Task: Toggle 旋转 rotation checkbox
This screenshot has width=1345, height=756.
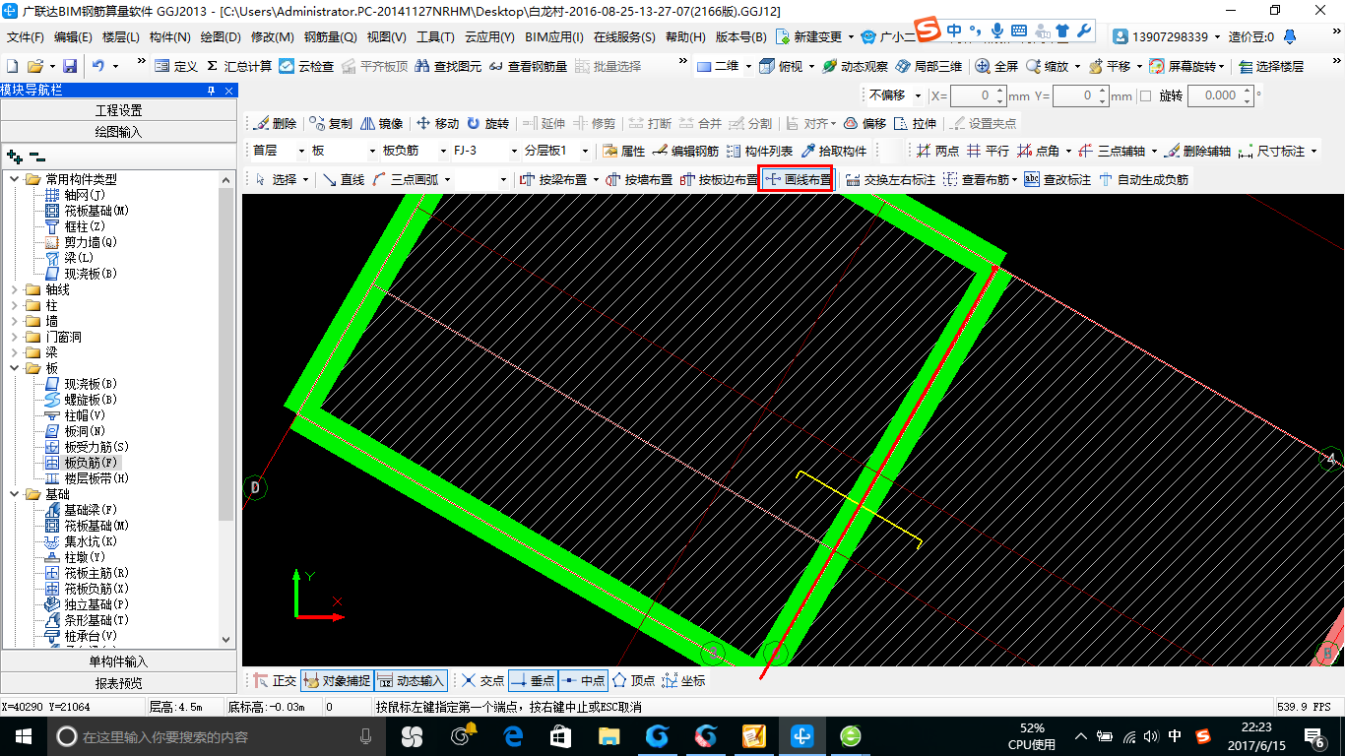Action: click(x=1145, y=96)
